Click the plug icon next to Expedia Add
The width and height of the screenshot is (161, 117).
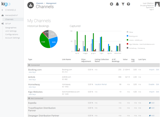[150, 103]
